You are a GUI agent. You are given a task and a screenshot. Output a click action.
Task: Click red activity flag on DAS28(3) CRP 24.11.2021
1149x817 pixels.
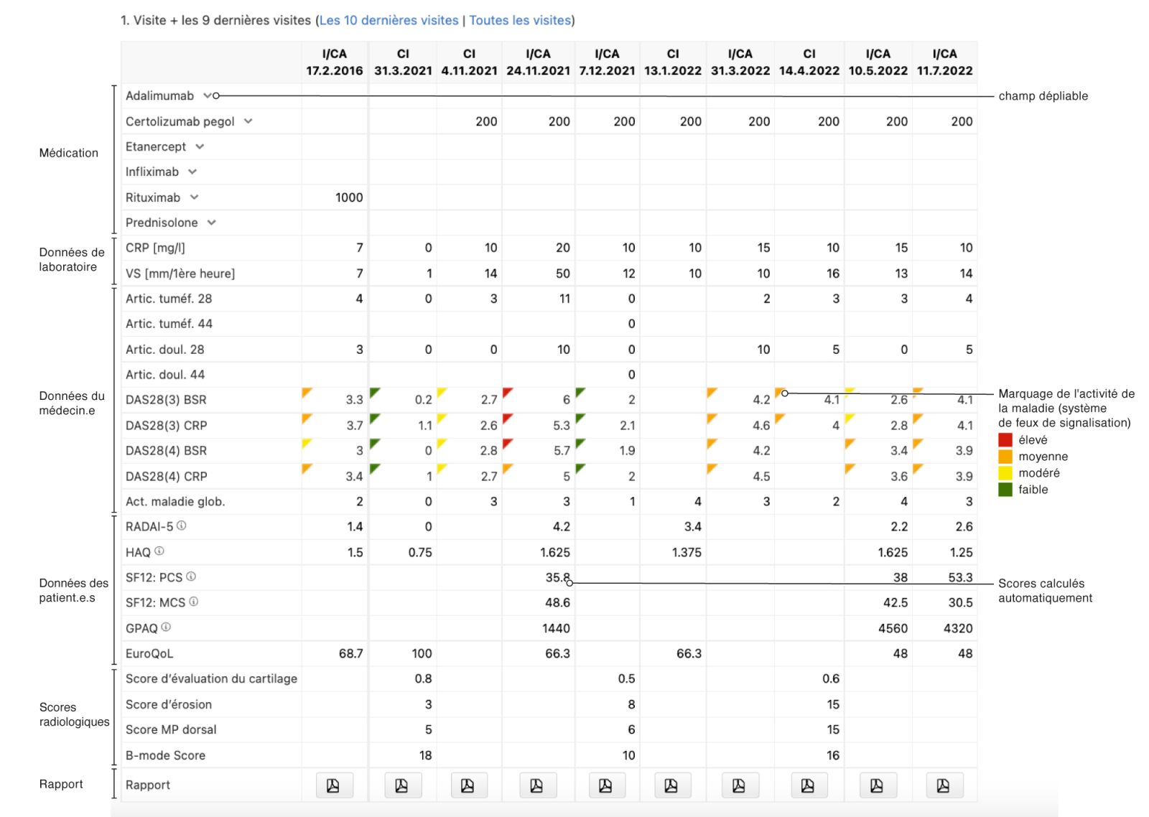tap(507, 417)
